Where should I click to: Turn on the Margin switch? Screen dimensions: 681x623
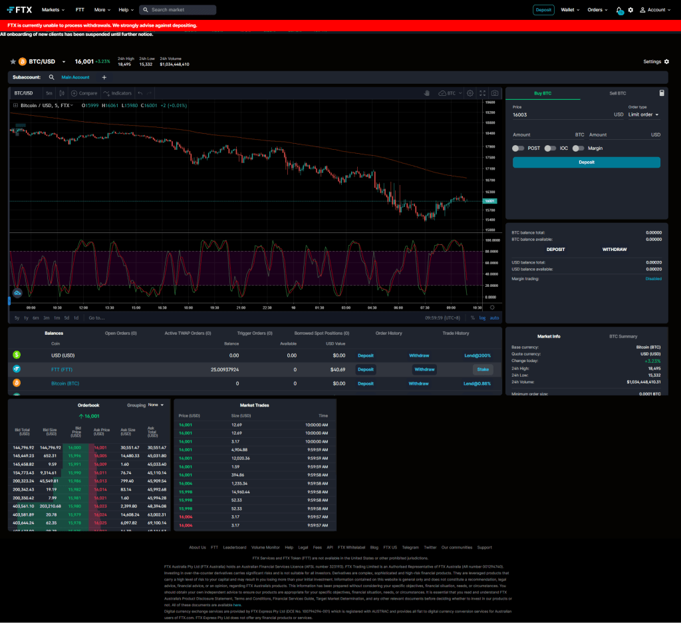click(x=579, y=148)
